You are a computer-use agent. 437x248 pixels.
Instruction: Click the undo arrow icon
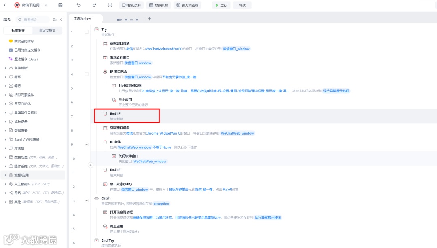click(78, 5)
